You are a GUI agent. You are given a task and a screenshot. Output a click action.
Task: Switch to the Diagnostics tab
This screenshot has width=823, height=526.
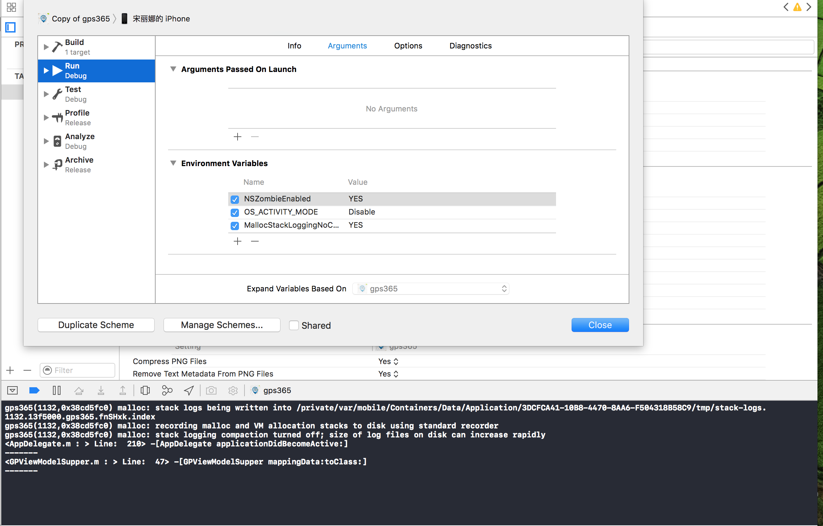pos(470,46)
